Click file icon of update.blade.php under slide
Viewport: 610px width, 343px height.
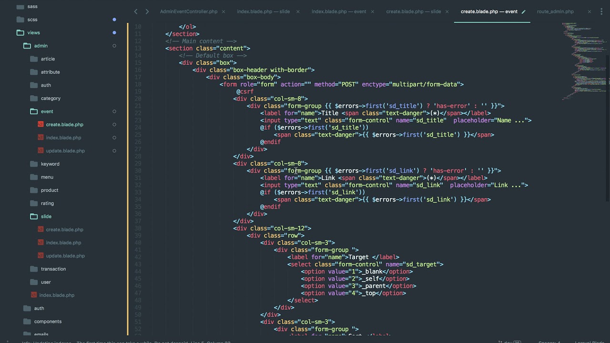point(41,256)
